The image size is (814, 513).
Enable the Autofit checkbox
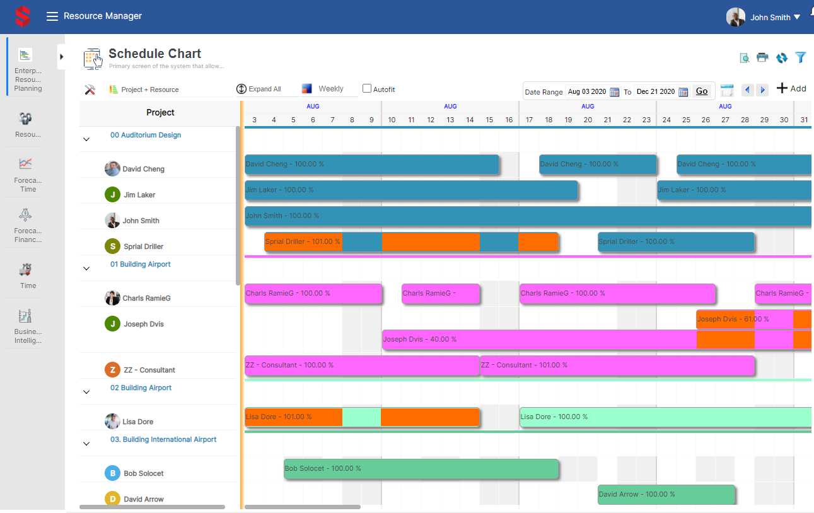tap(367, 89)
